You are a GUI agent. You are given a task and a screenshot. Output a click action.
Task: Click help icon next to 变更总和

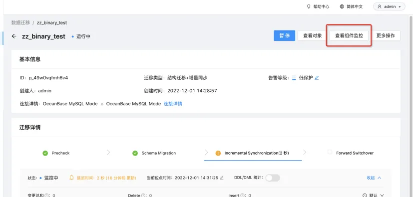[46, 196]
